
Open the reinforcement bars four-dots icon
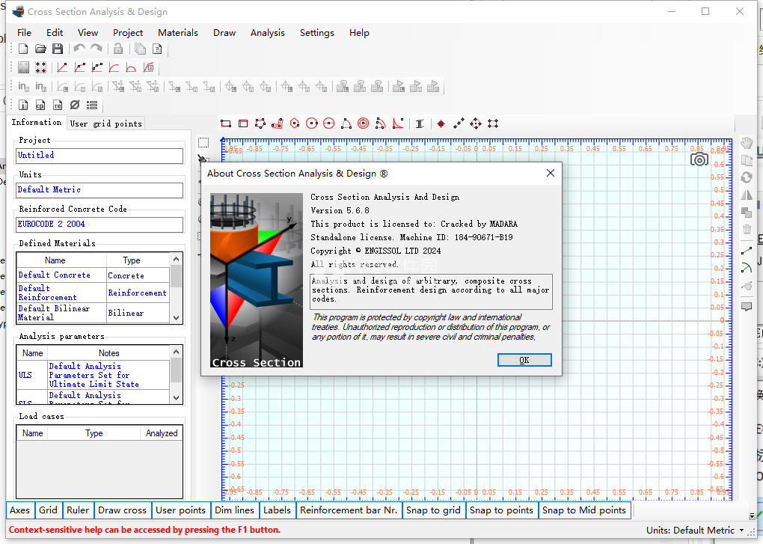coord(41,67)
